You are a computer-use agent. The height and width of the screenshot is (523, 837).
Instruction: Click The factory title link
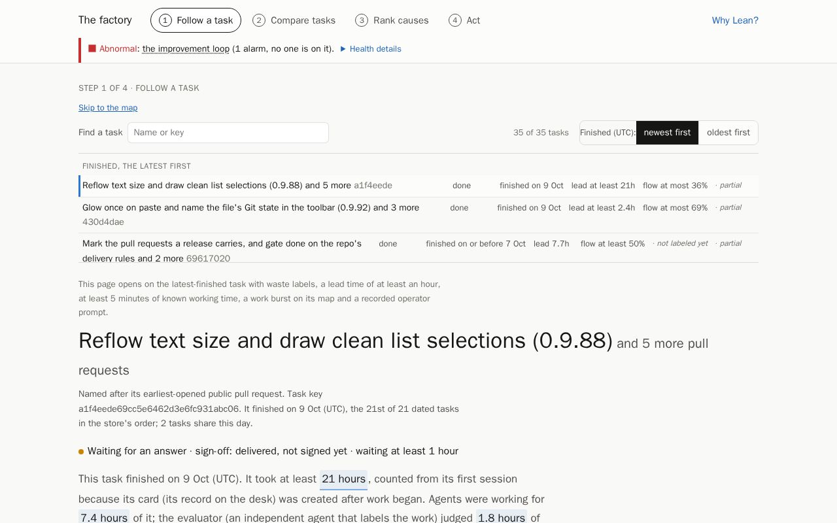pyautogui.click(x=105, y=20)
